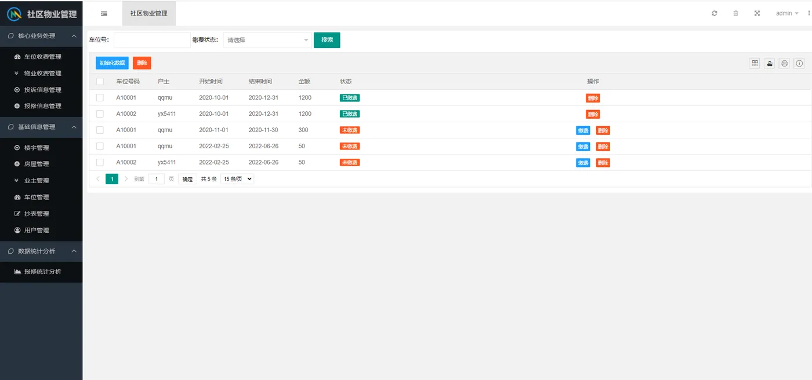Click the print table icon

pos(784,63)
